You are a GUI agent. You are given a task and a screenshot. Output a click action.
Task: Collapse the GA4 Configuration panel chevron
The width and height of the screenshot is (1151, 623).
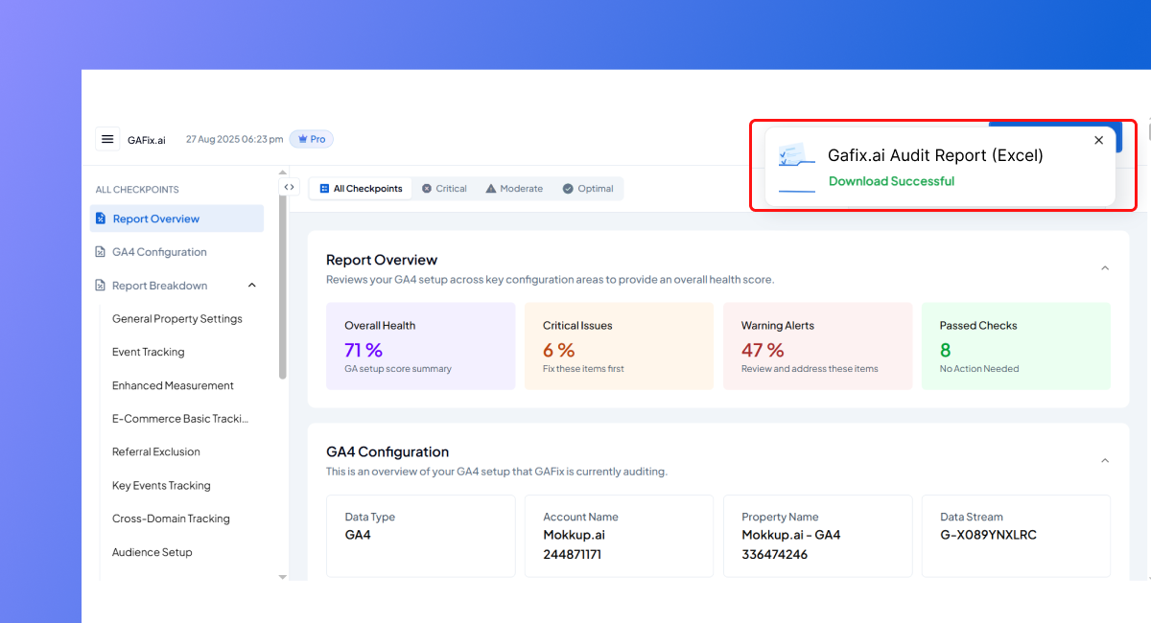pos(1105,461)
